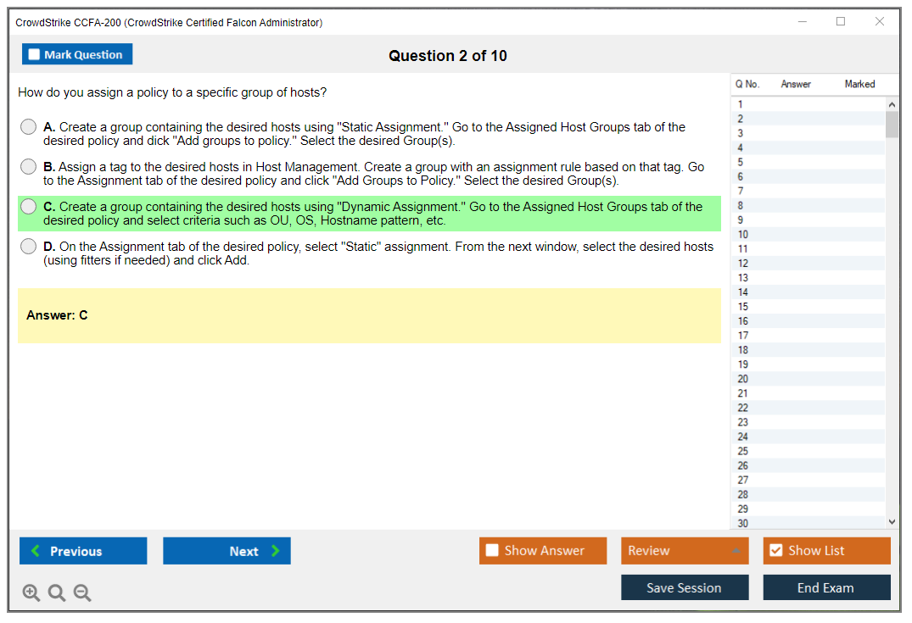Click the Previous button's left arrow
The width and height of the screenshot is (912, 623).
coord(35,551)
